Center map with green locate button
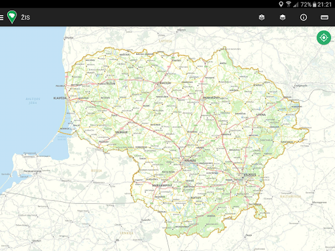335x251 pixels. (324, 38)
